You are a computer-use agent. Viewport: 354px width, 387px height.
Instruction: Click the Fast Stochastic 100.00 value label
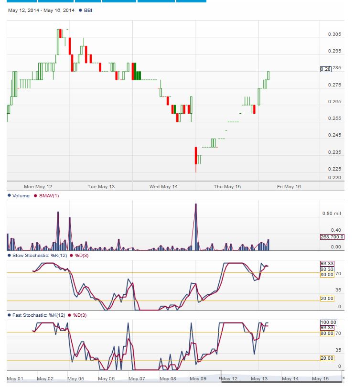[x=328, y=322]
